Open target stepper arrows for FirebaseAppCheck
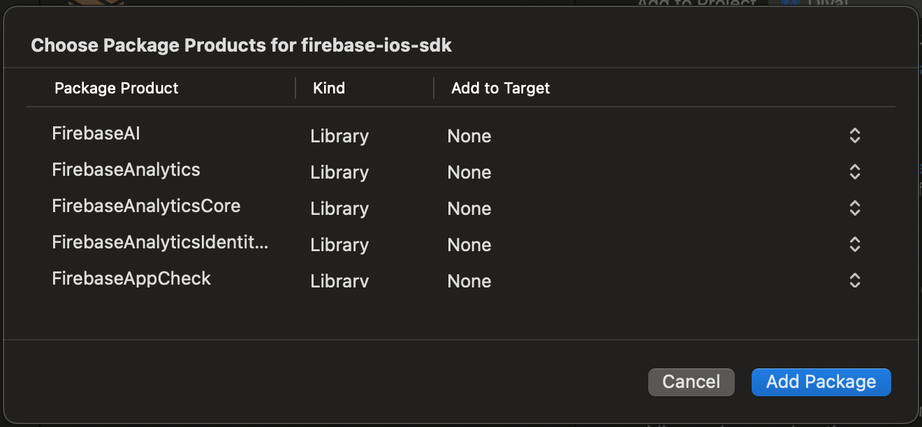This screenshot has height=427, width=922. [854, 281]
